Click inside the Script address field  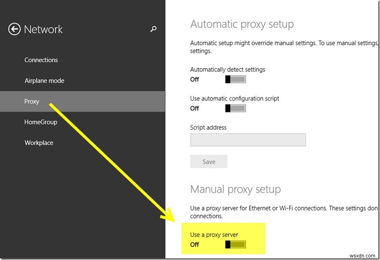tap(247, 140)
